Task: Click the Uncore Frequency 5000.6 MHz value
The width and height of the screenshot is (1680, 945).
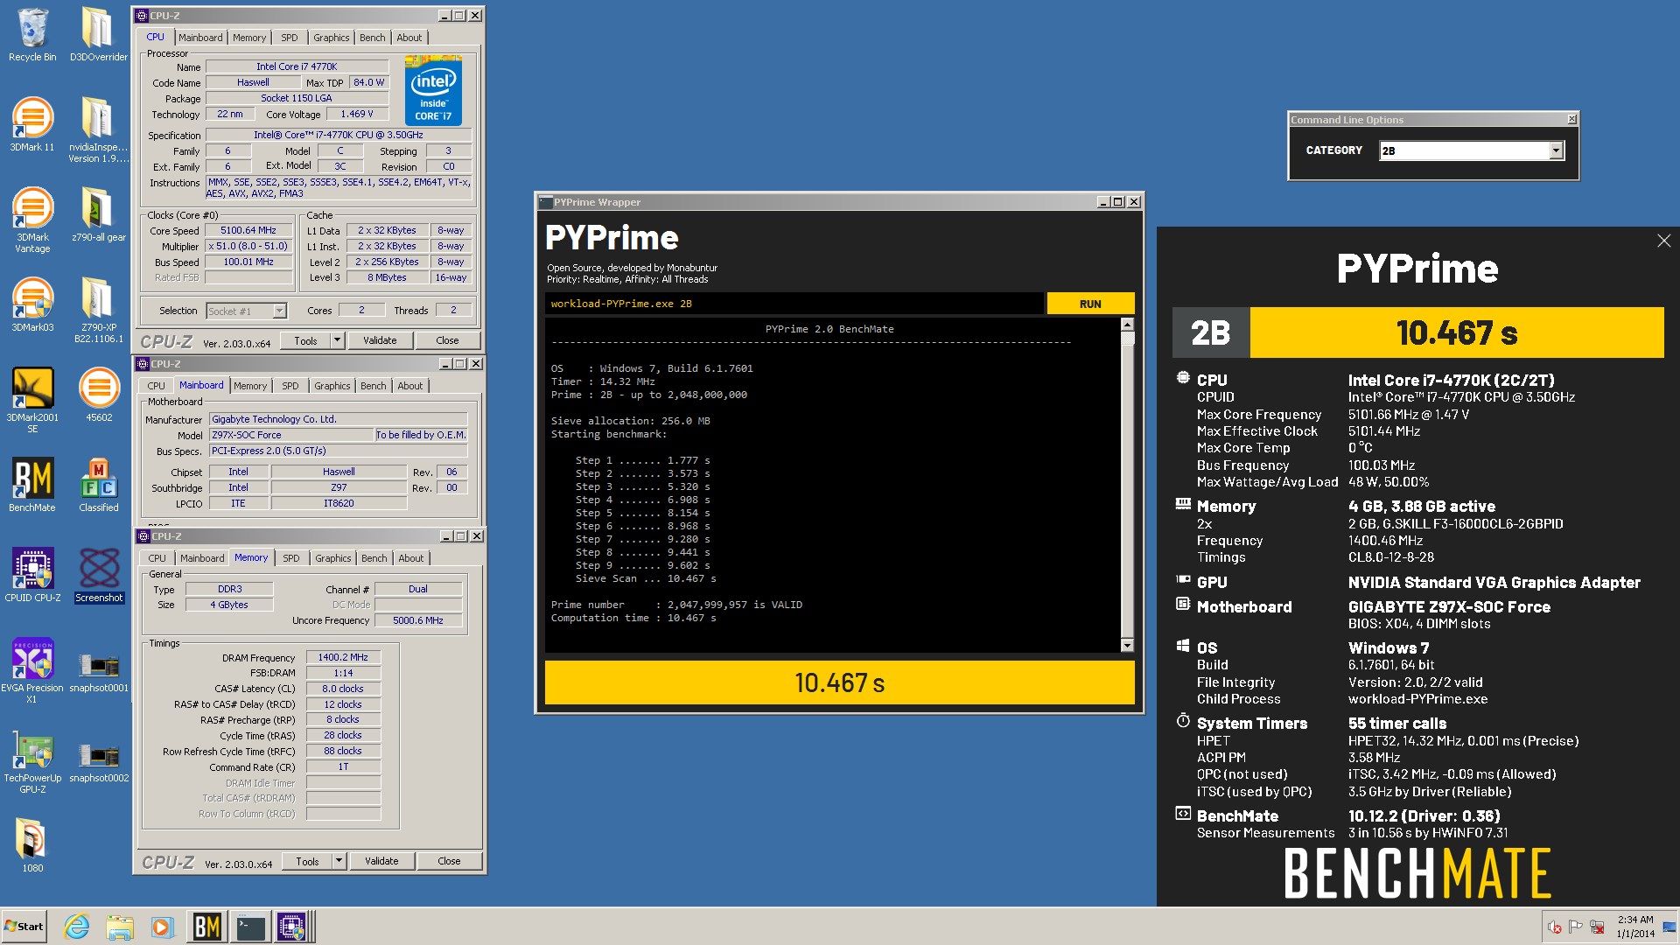Action: (418, 620)
